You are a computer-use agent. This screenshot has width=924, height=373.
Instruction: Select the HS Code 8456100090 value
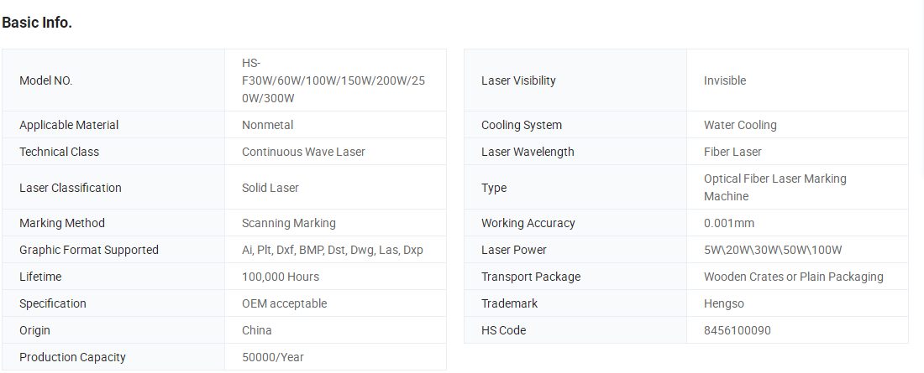[738, 330]
